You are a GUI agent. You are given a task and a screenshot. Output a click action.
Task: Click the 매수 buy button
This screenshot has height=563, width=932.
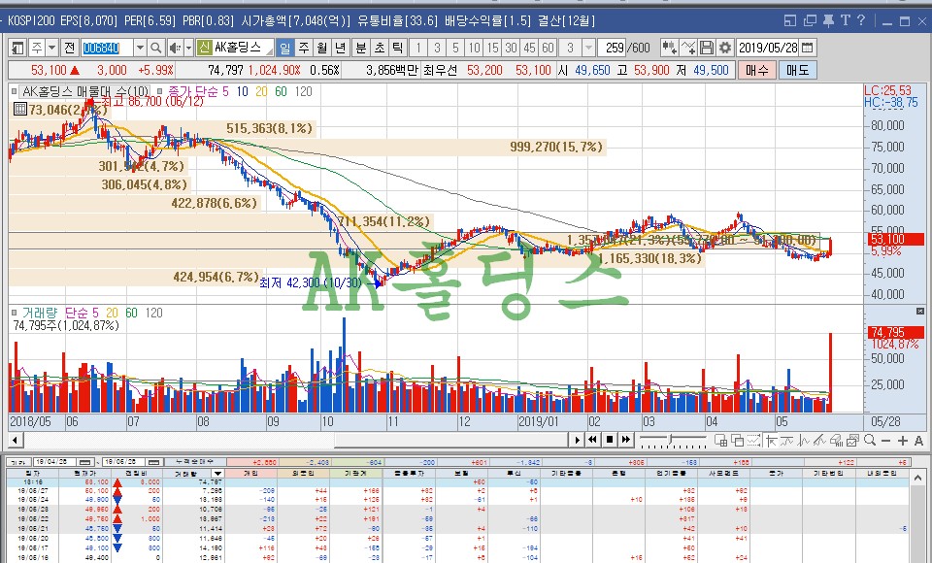pyautogui.click(x=756, y=70)
